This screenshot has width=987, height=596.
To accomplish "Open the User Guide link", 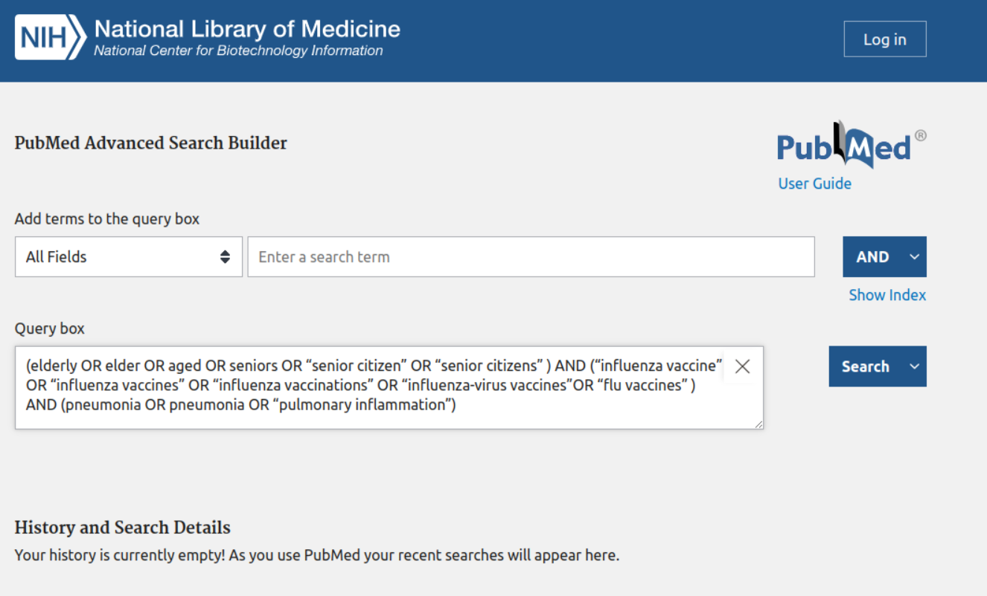I will [814, 184].
